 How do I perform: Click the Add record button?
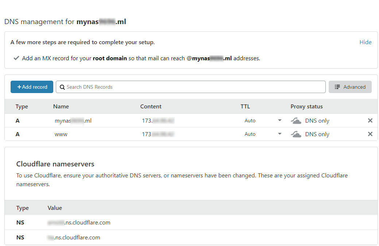tap(32, 87)
